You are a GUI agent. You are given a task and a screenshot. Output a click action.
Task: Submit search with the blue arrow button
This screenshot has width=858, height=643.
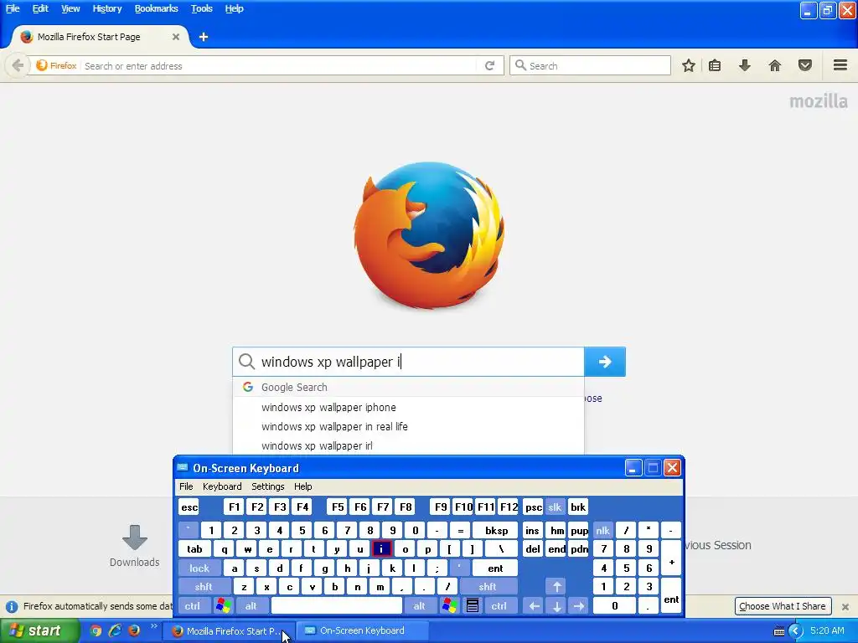[x=605, y=362]
